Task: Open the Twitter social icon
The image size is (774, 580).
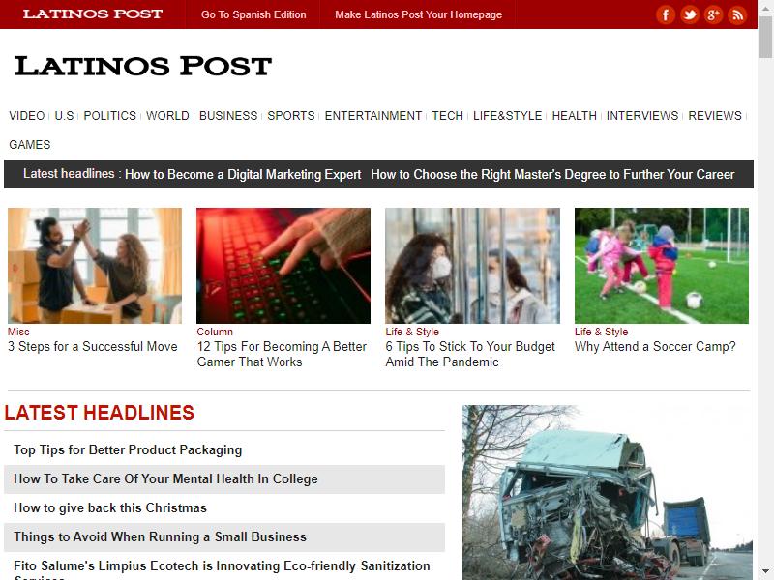Action: click(x=689, y=14)
